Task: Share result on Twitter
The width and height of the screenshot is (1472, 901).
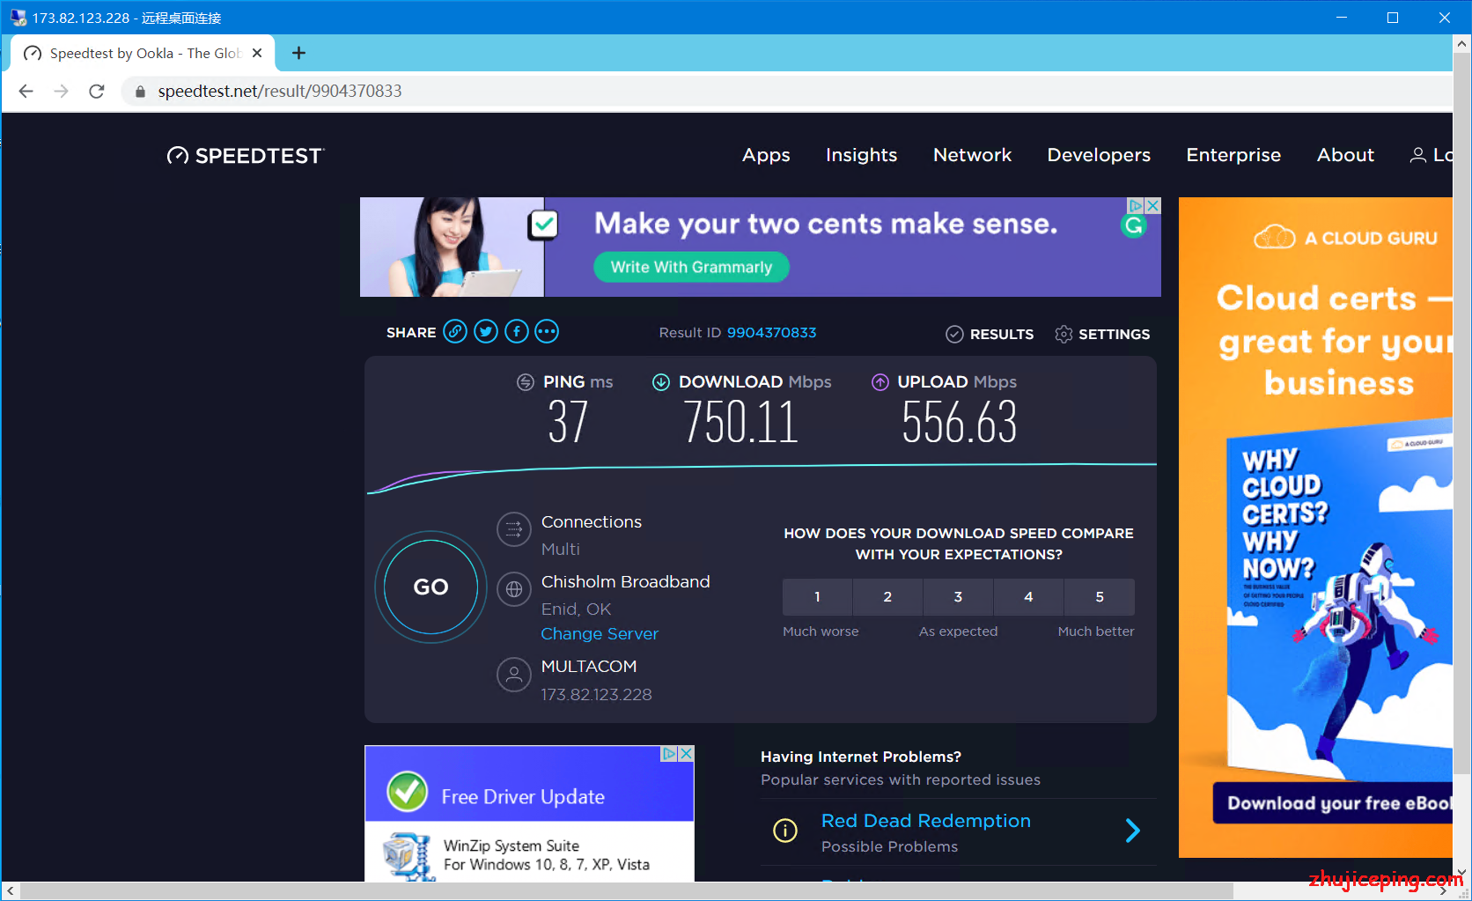Action: pos(486,332)
